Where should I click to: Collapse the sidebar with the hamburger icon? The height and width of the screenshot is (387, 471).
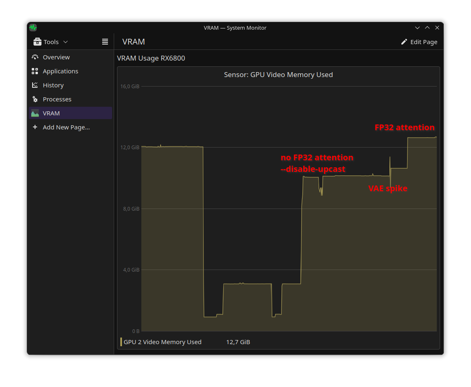tap(105, 41)
